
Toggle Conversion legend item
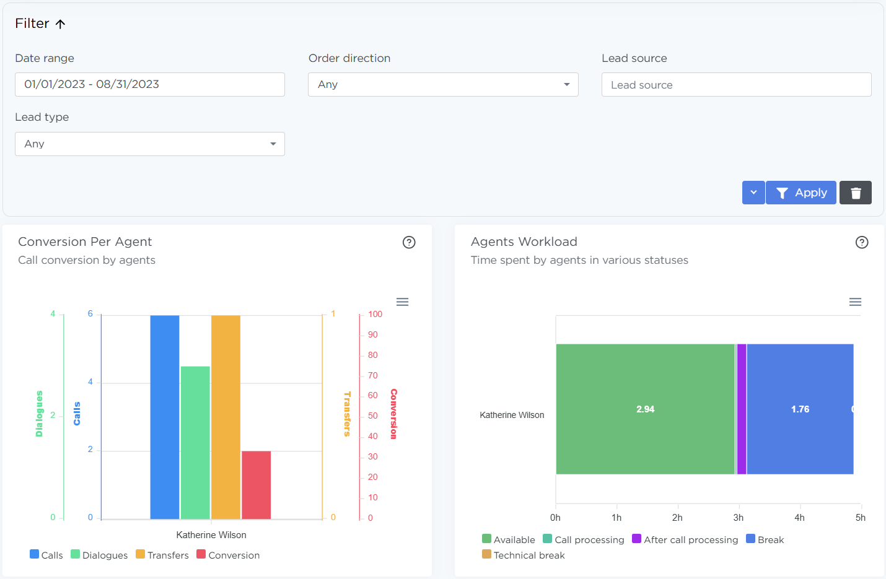(228, 555)
